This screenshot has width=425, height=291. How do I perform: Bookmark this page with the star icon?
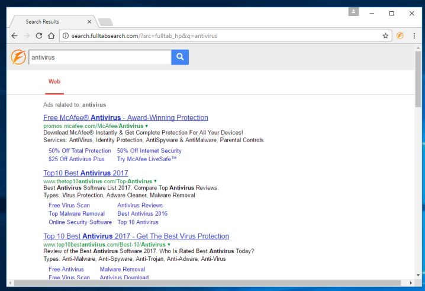[385, 36]
